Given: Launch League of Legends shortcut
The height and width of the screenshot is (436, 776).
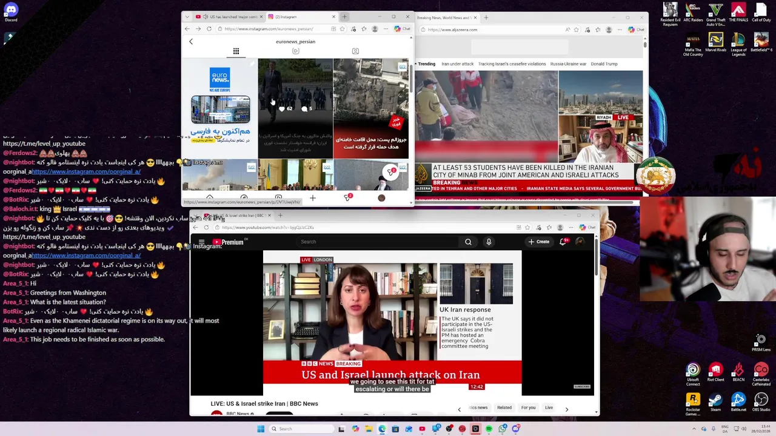Looking at the screenshot, I should [x=738, y=45].
